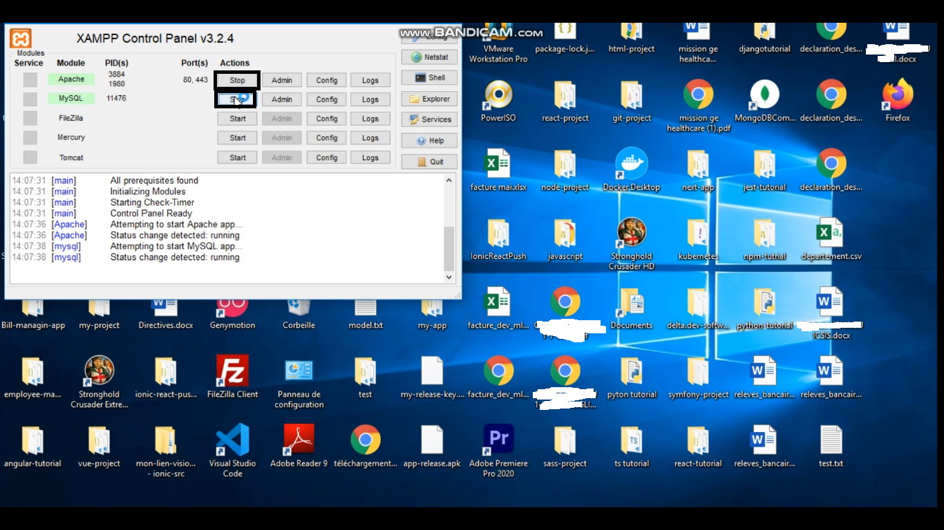The image size is (944, 530).
Task: Open Netstat in XAMPP panel
Action: point(430,57)
